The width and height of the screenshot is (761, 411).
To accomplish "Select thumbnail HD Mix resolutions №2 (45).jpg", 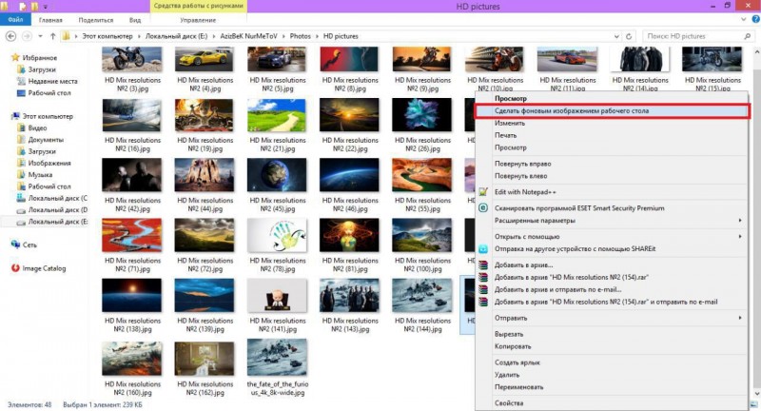I will point(277,175).
